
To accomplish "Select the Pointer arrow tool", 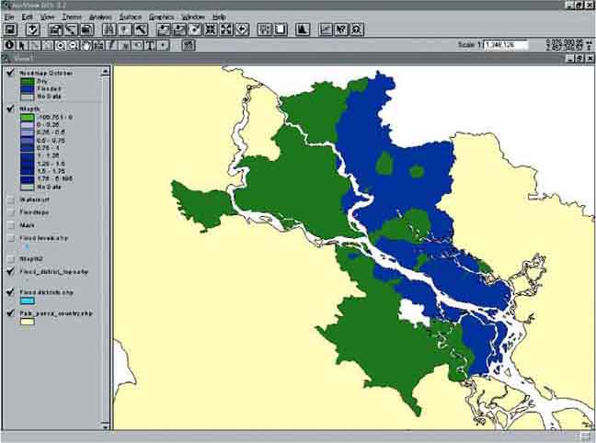I will (22, 44).
